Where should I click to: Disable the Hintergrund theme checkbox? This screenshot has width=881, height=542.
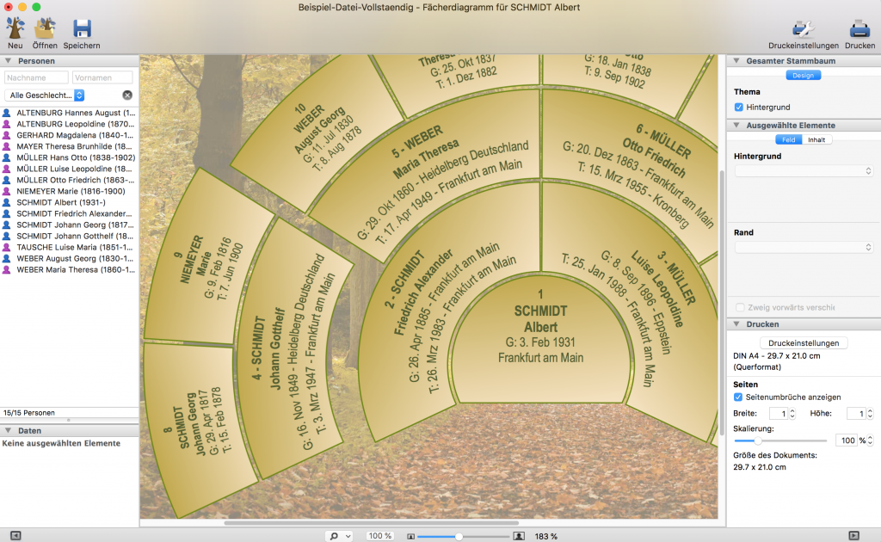click(739, 107)
